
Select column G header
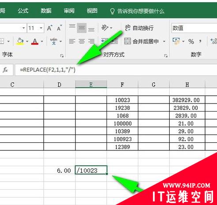(x=154, y=85)
